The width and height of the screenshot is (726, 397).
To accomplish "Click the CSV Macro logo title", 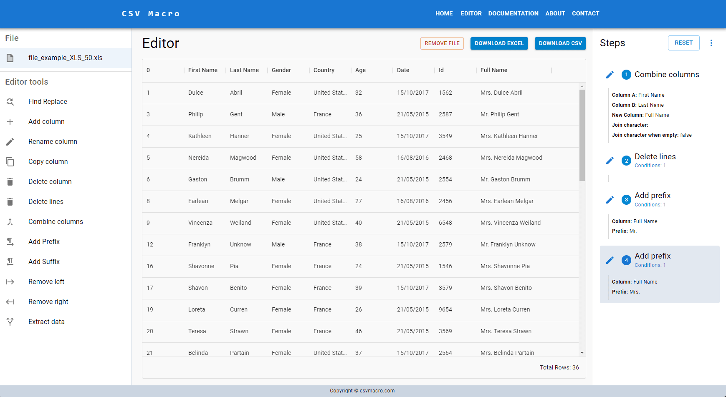I will 151,14.
